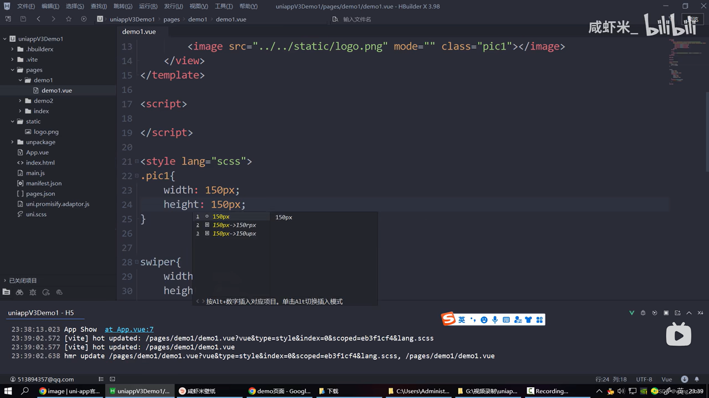Expand the unpackage folder

pos(12,142)
